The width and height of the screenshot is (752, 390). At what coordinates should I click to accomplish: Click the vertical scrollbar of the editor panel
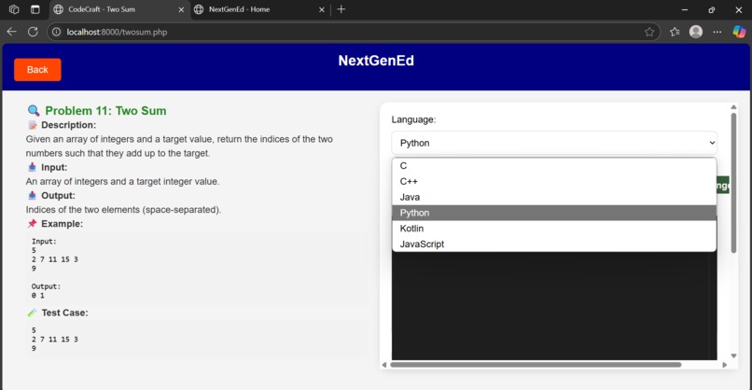[733, 183]
